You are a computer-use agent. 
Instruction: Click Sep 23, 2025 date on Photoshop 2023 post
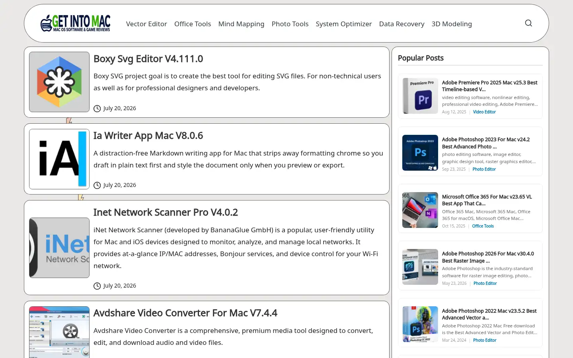click(454, 169)
